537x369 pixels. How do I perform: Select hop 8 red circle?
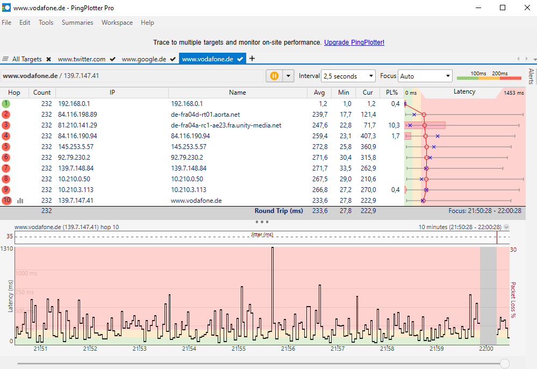[6, 179]
